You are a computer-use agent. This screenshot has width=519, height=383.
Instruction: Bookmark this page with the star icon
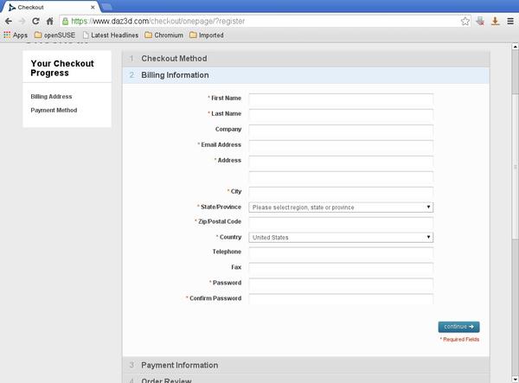tap(465, 21)
